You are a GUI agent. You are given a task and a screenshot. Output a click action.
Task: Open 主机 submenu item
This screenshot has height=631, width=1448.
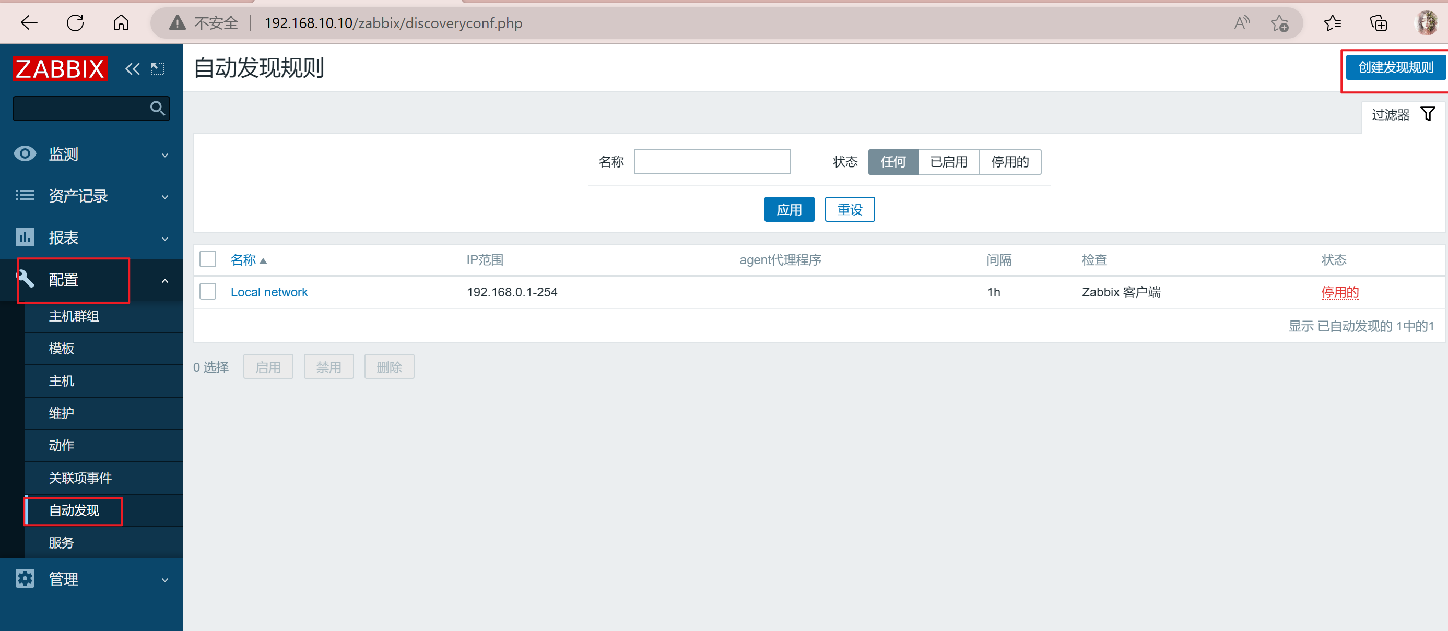click(104, 381)
